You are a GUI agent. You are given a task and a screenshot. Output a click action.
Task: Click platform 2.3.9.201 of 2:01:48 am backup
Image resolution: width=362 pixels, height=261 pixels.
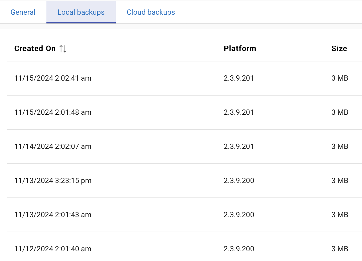coord(239,112)
